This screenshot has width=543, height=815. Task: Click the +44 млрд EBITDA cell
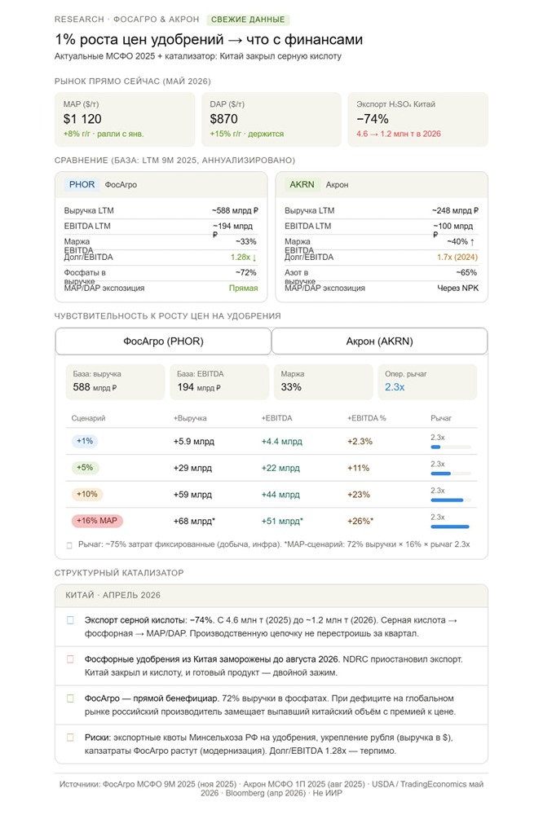280,495
